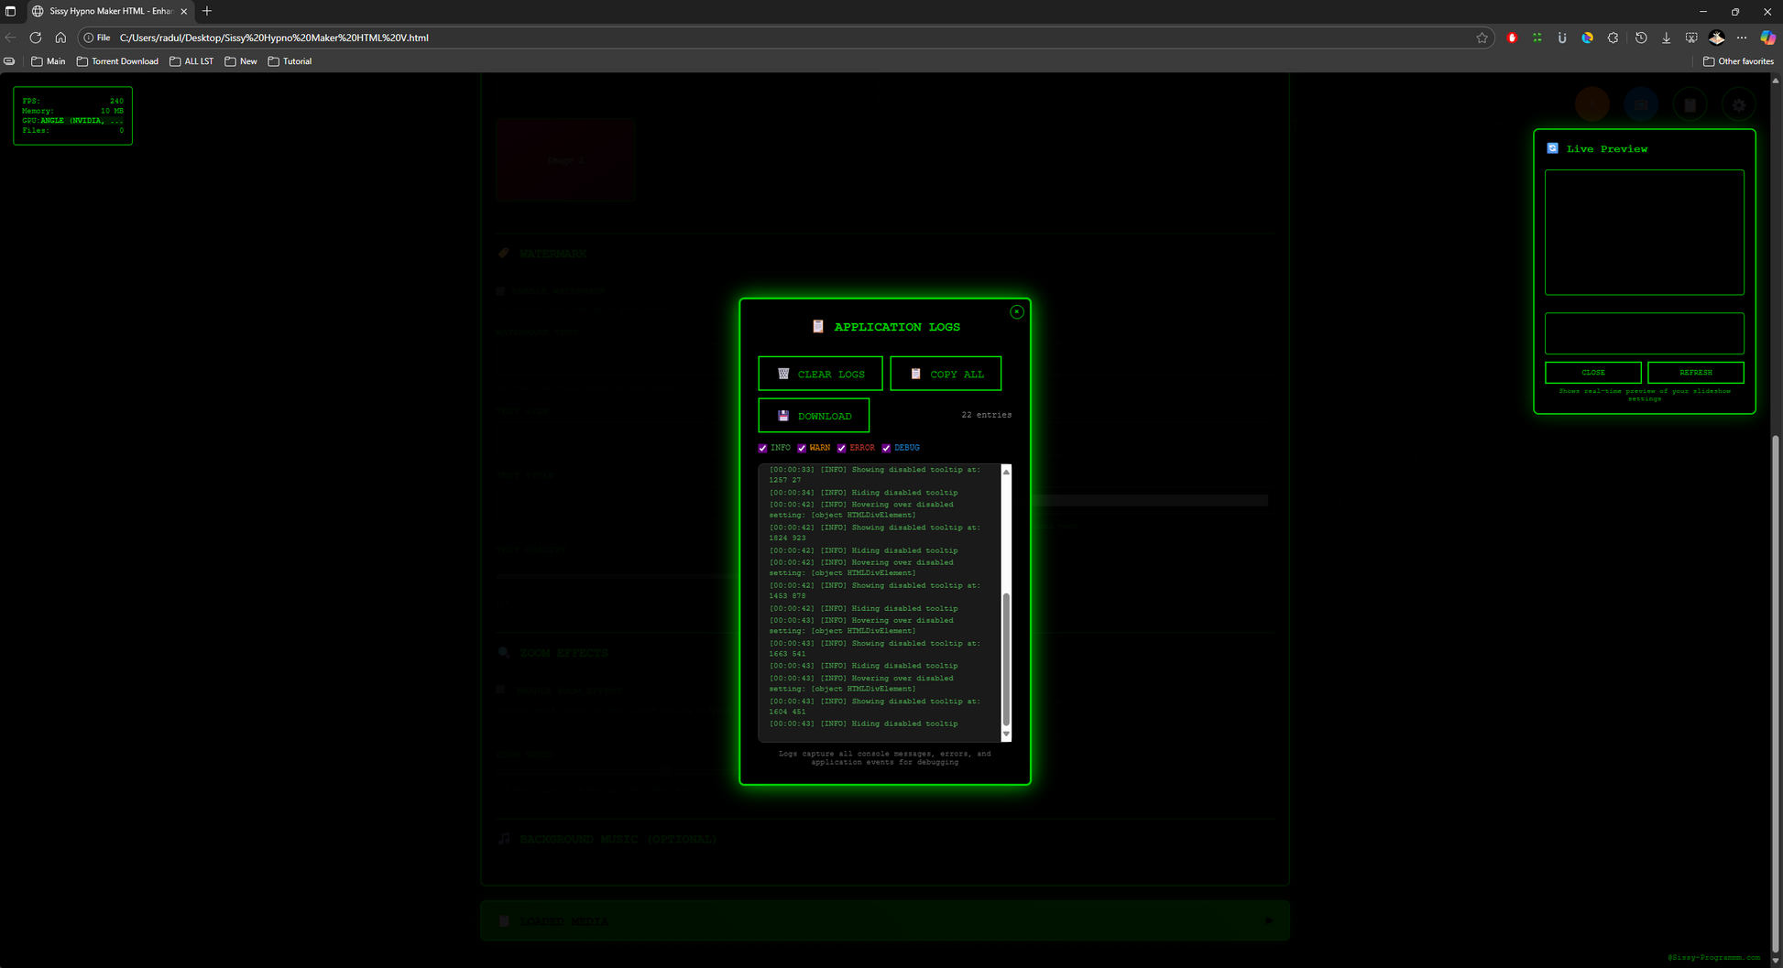Click the last log entry 'Hiding disabled tooltip'
Screen dimensions: 1783x968
click(x=863, y=723)
